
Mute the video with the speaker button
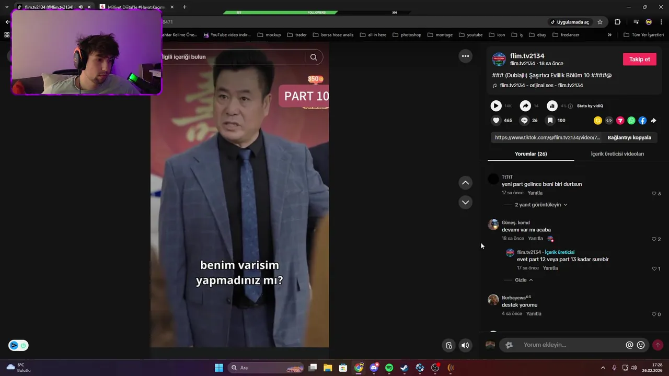(x=465, y=345)
